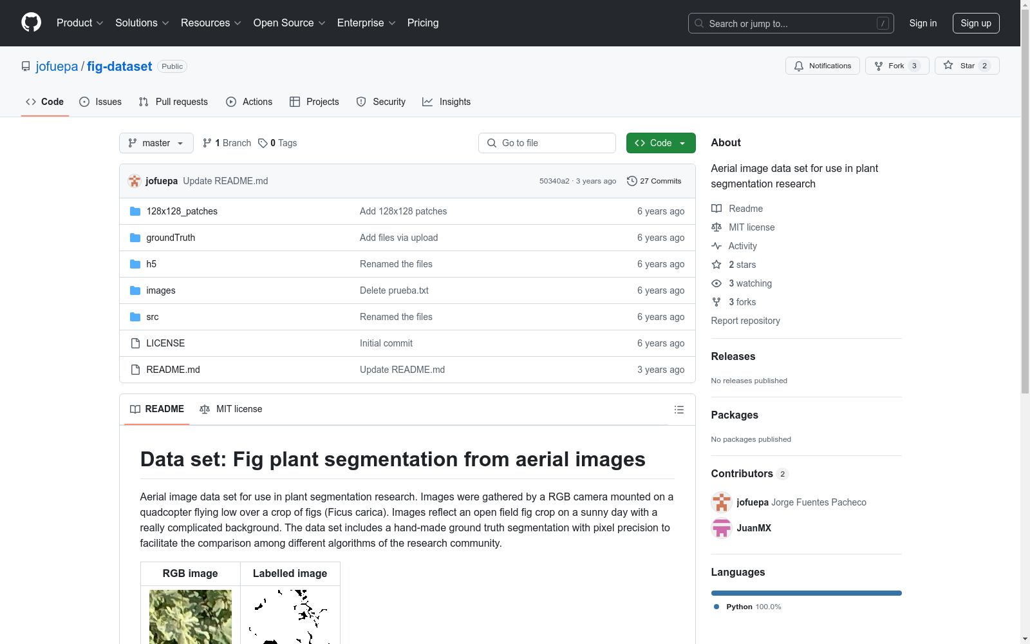Screen dimensions: 1030x644
Task: Open the Actions tab
Action: pyautogui.click(x=249, y=102)
